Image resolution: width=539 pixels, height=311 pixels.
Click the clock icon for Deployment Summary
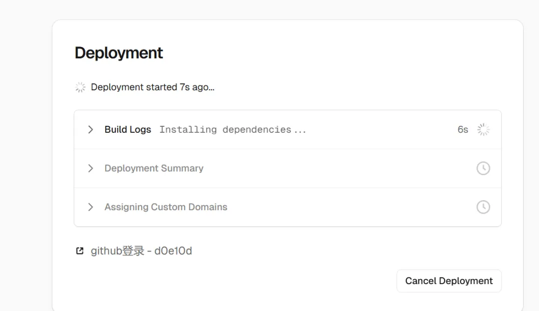483,168
